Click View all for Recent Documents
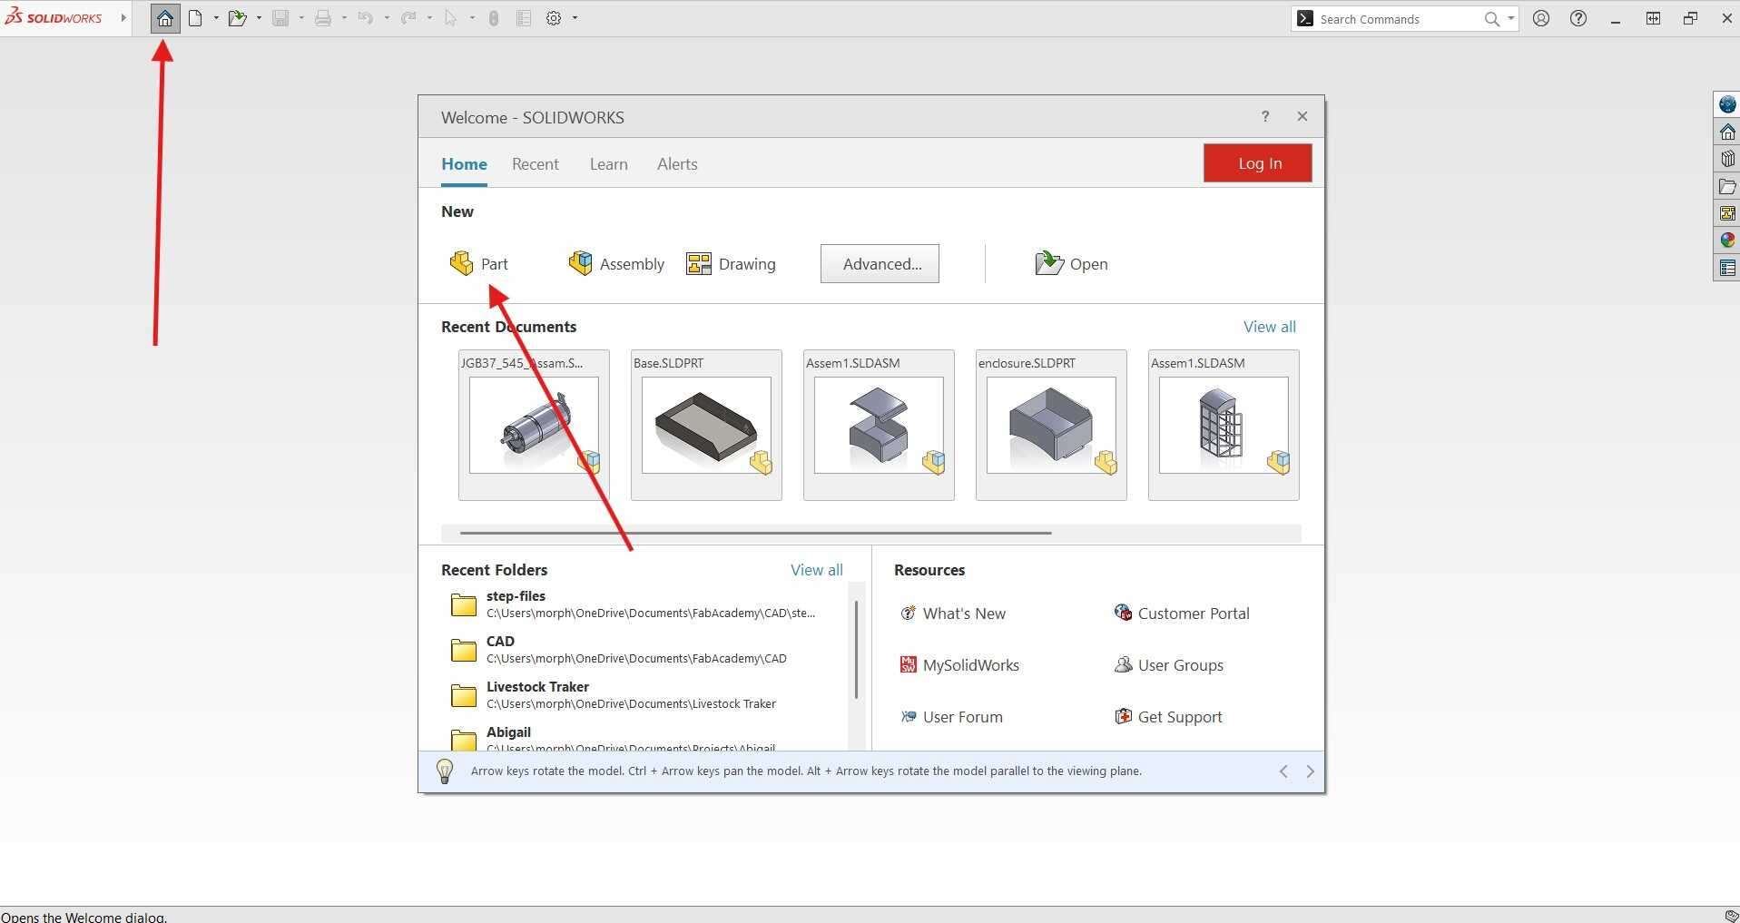The width and height of the screenshot is (1740, 923). pos(1269,327)
